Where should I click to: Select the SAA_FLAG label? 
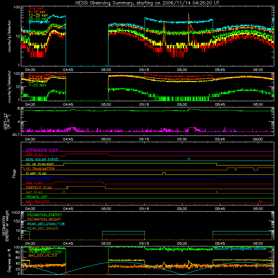point(34,183)
